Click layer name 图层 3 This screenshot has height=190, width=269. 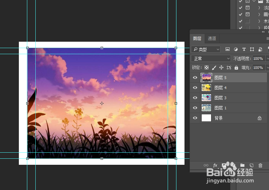click(x=221, y=98)
